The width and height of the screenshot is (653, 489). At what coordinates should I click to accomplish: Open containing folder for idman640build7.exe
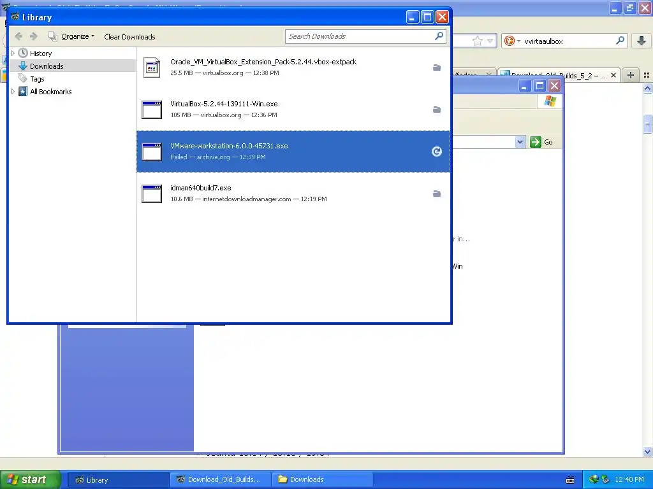436,194
